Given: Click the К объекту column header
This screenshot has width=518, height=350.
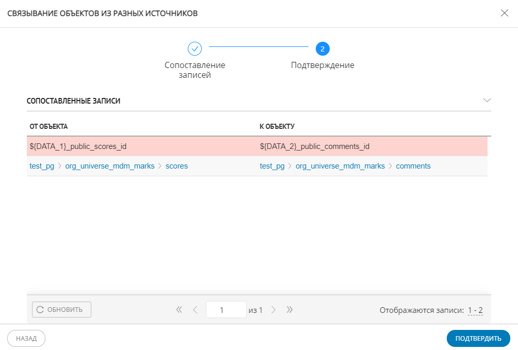Looking at the screenshot, I should pos(277,126).
